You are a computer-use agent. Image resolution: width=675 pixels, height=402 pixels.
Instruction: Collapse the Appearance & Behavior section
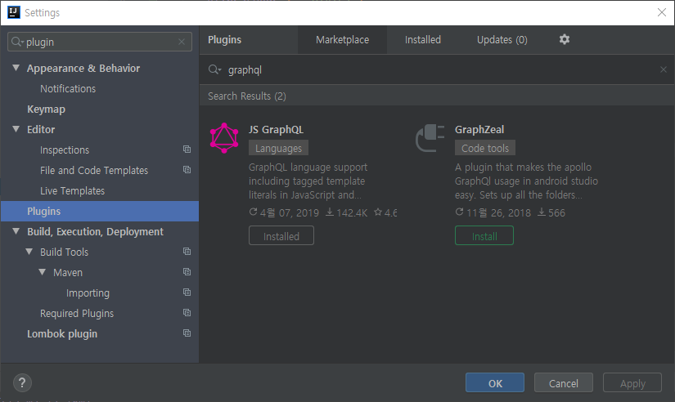16,68
